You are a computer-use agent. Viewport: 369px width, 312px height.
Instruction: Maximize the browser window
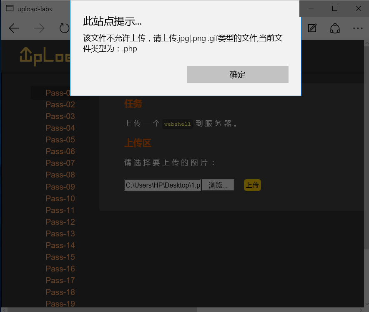coord(335,8)
